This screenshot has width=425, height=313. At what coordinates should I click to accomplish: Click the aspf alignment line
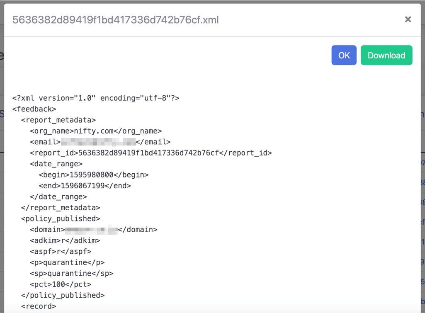(61, 252)
